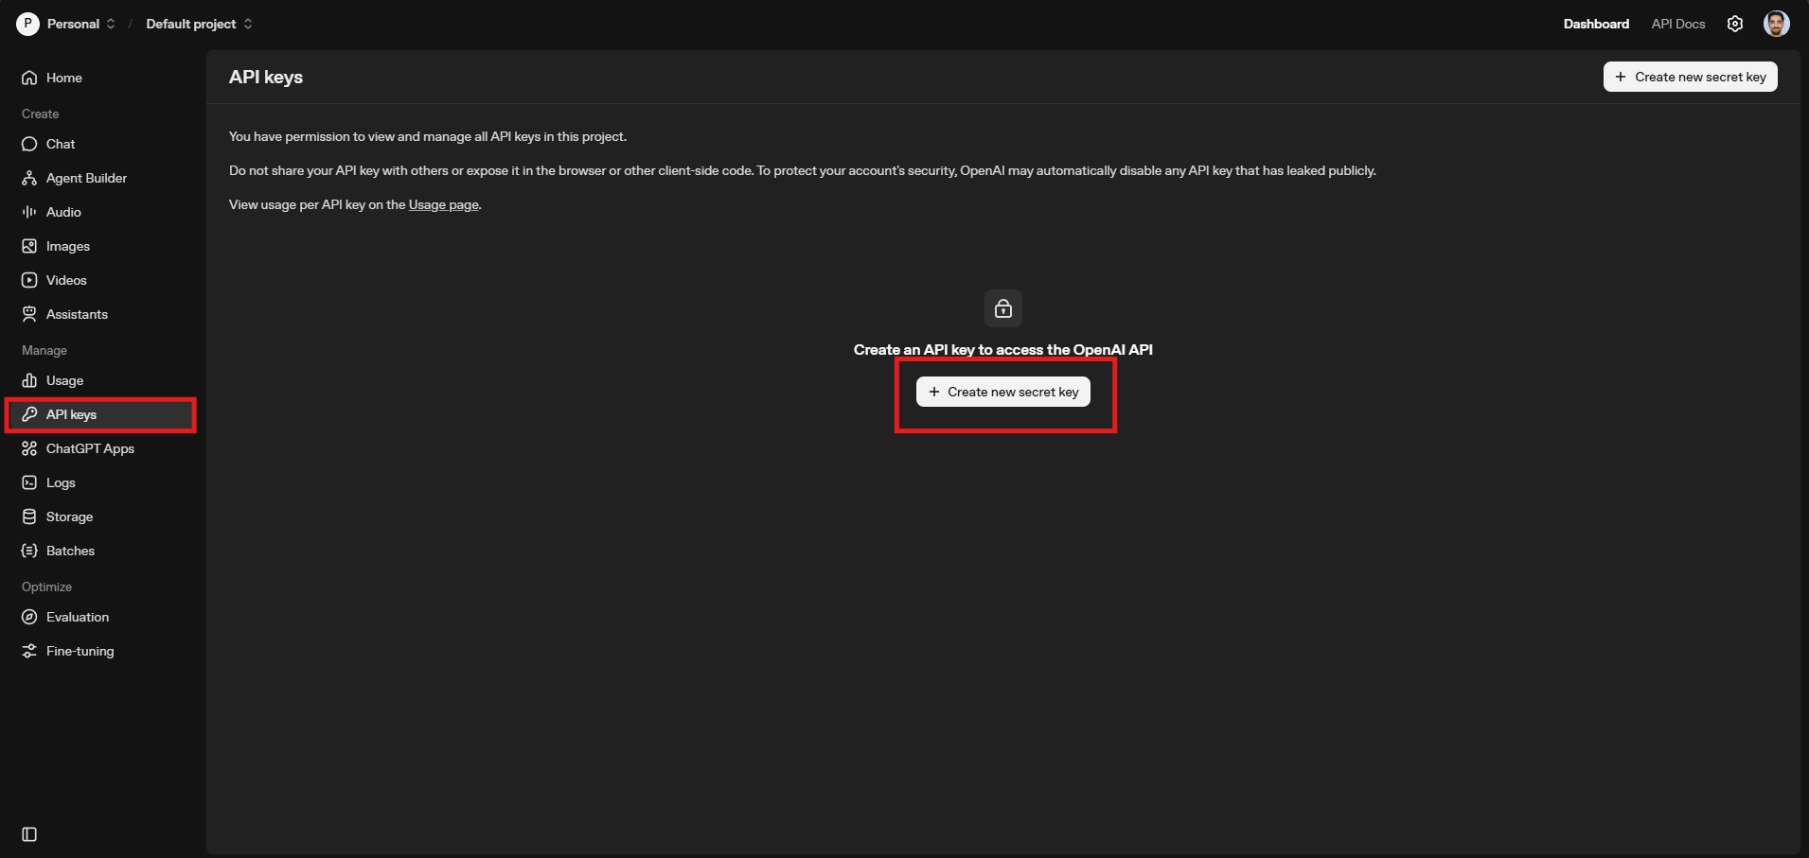Click the Usage chart icon
Screen dimensions: 1809x858
[29, 380]
